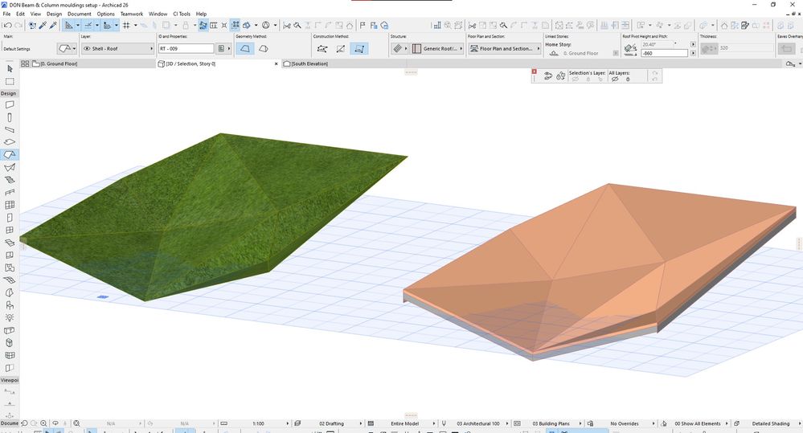
Task: Click the roof pivot height -860 field
Action: click(x=663, y=53)
